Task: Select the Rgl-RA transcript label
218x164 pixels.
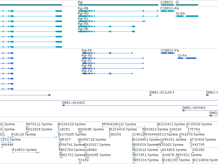Action: [83, 24]
